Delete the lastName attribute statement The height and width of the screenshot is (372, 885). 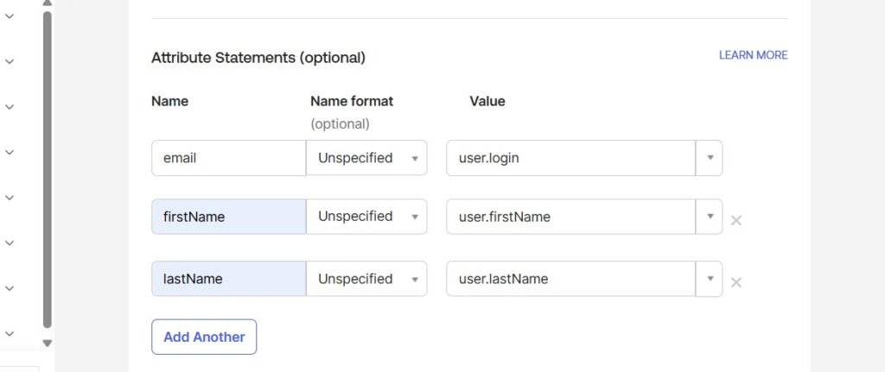tap(736, 282)
